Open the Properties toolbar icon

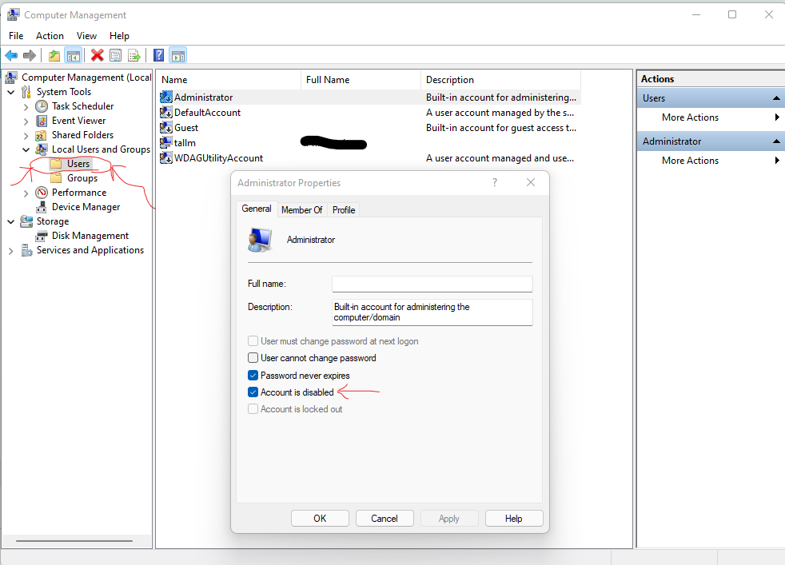(x=116, y=55)
